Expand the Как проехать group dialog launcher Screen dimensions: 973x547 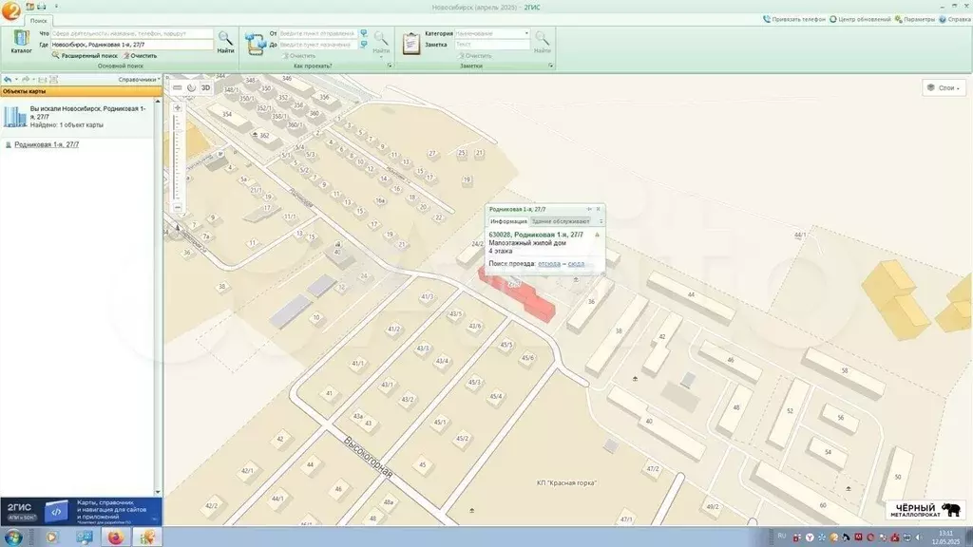[390, 66]
